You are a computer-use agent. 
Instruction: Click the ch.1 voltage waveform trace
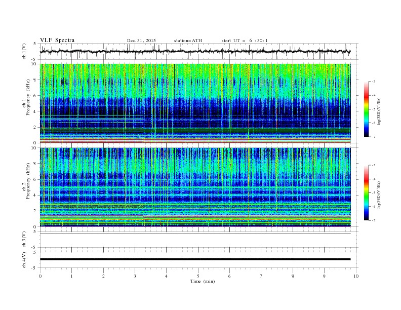[x=195, y=51]
